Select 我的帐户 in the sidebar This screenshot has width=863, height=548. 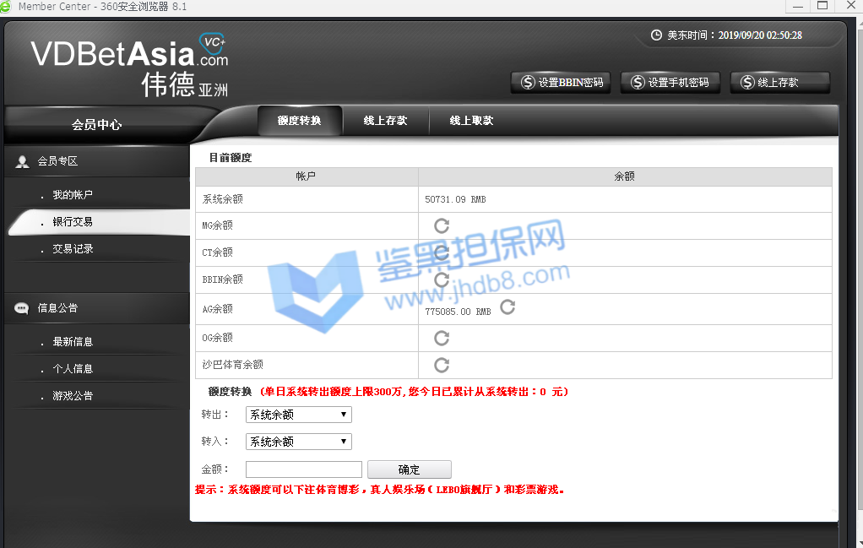73,195
